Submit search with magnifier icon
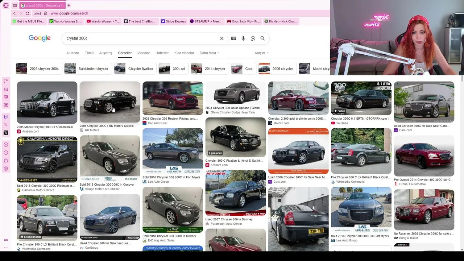Image resolution: width=464 pixels, height=261 pixels. coord(262,38)
